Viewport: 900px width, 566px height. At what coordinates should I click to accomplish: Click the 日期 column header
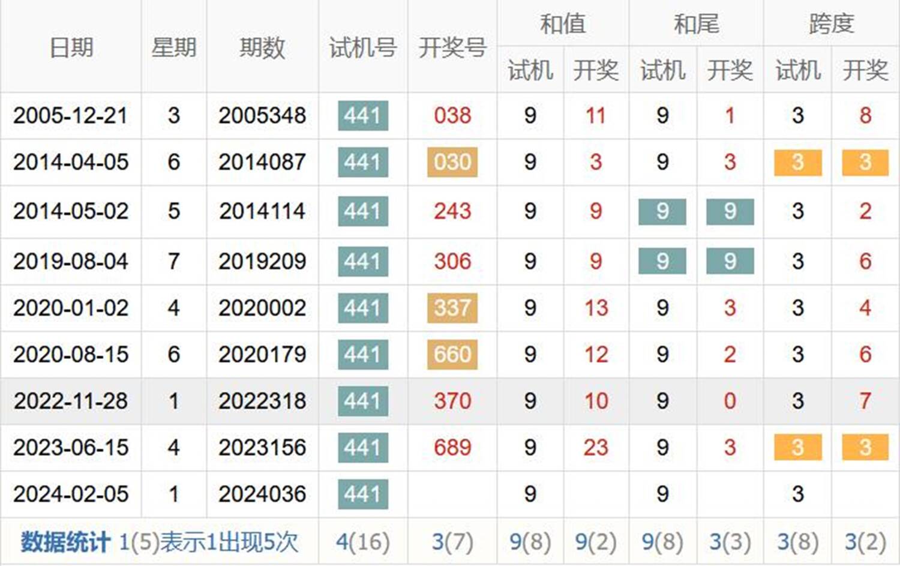[71, 47]
